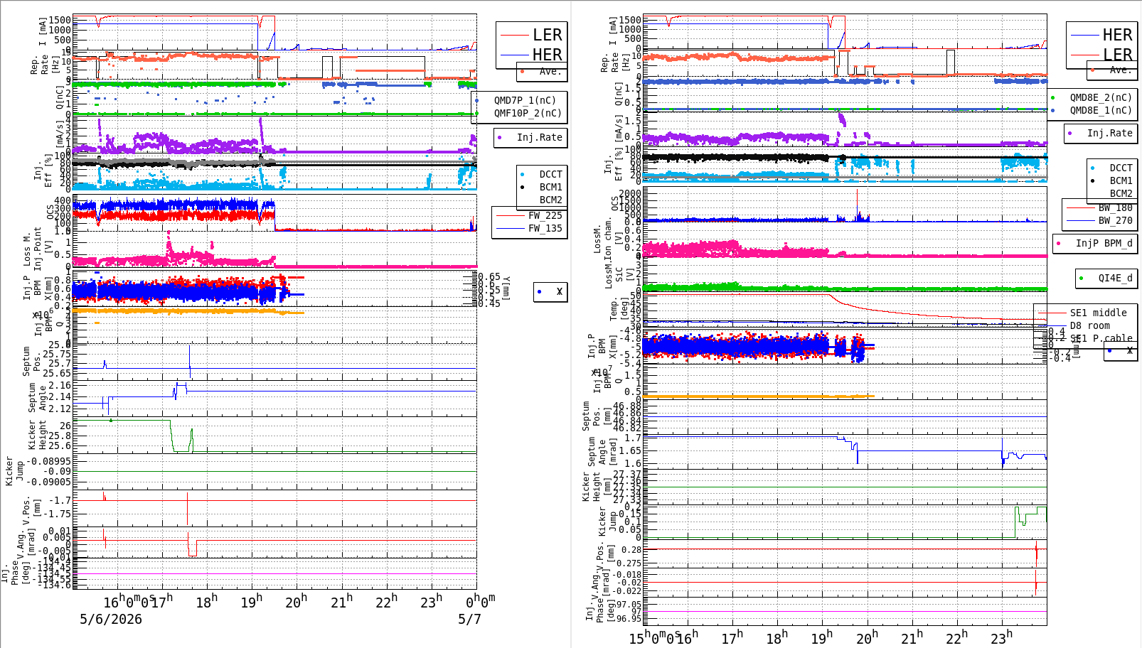Click the Kicker Height [mm] axis title

click(597, 487)
